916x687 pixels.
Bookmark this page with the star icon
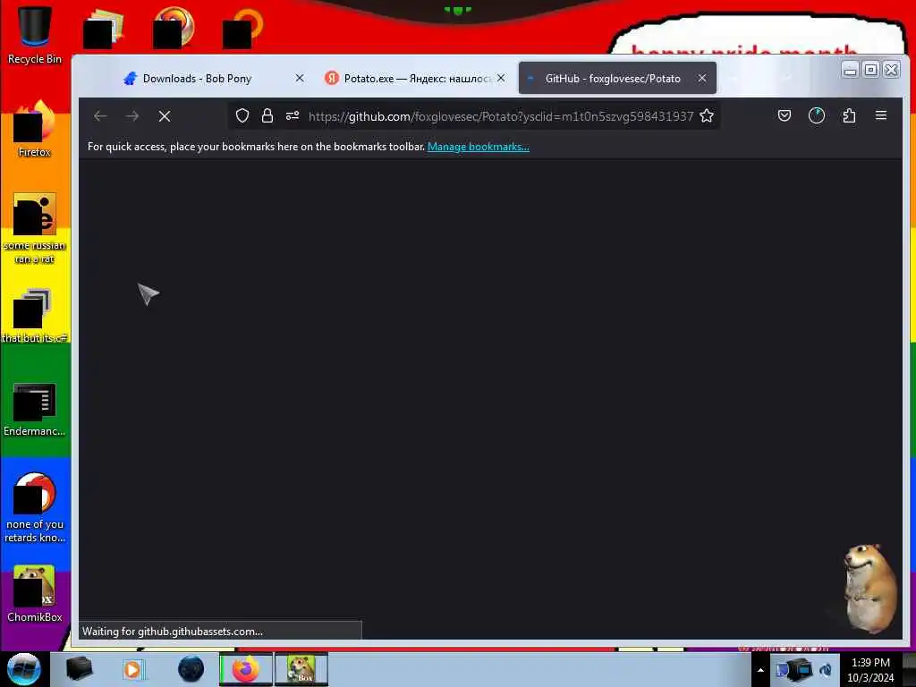point(707,115)
